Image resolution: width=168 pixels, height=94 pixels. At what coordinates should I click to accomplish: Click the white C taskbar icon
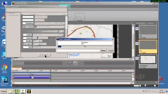[x=23, y=91]
